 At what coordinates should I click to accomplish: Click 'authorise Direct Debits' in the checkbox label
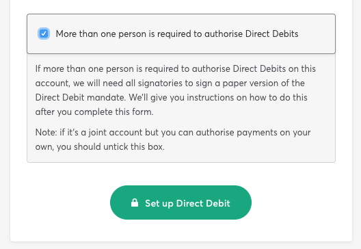(252, 34)
